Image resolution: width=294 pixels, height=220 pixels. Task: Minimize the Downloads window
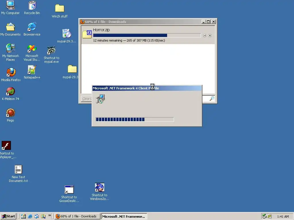(204, 22)
